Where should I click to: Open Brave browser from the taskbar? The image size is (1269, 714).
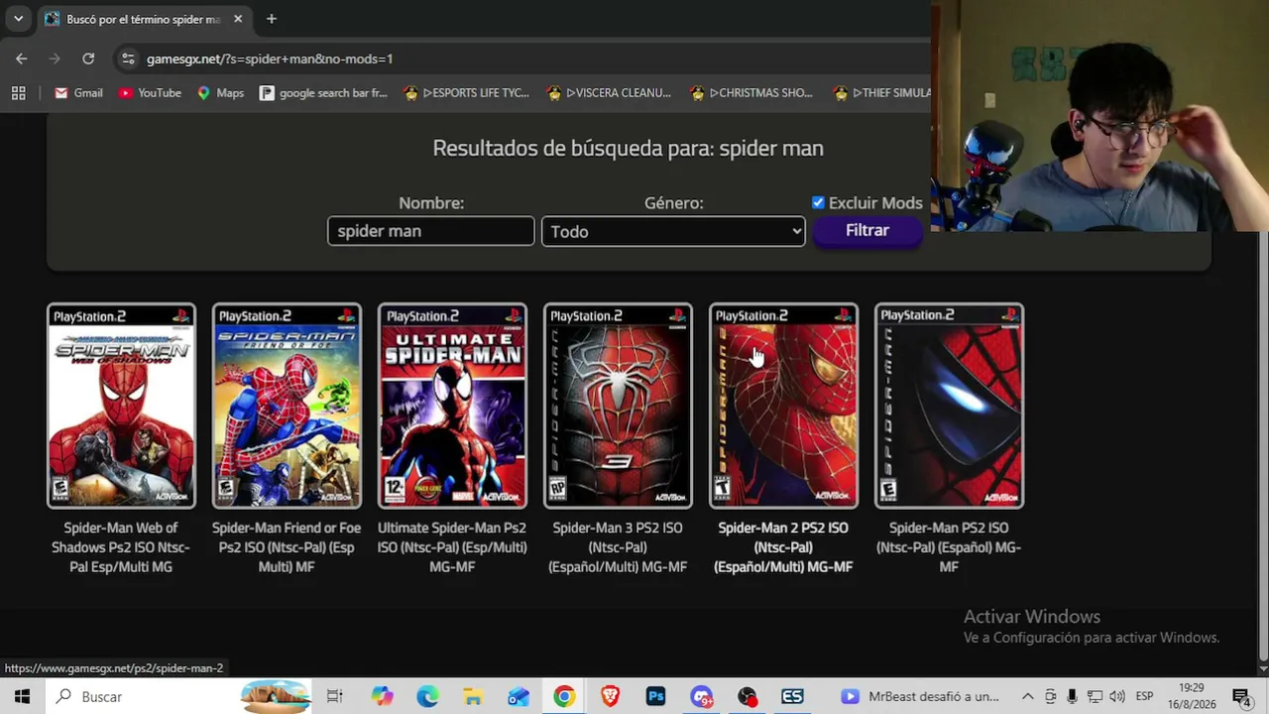coord(610,696)
